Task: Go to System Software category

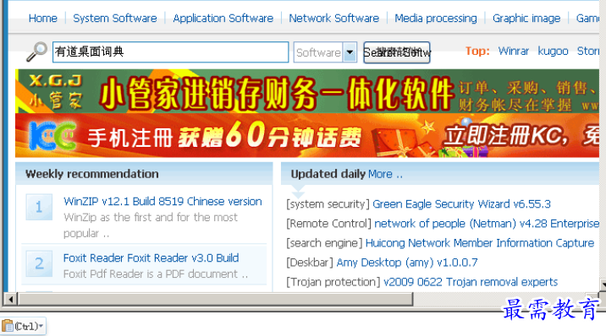Action: coord(115,18)
